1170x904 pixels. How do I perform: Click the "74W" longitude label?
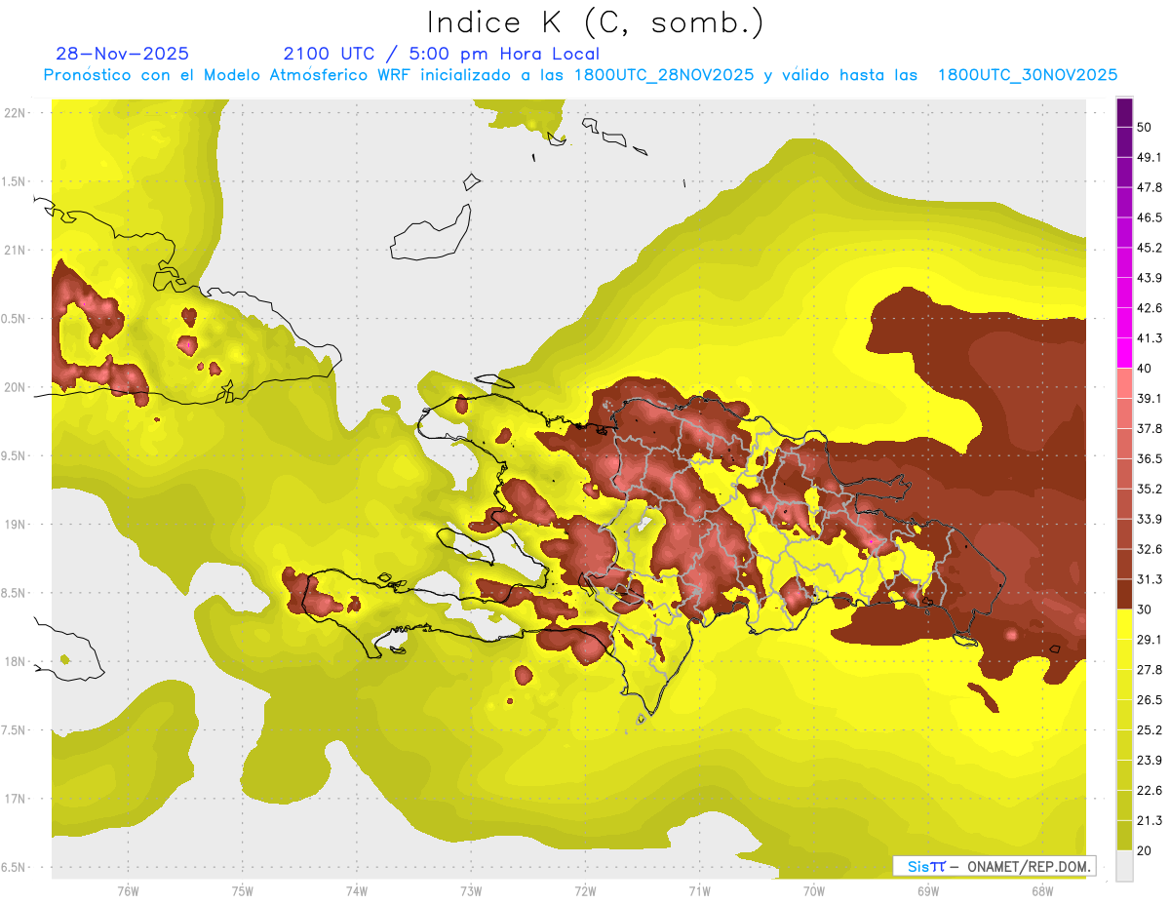(x=356, y=891)
